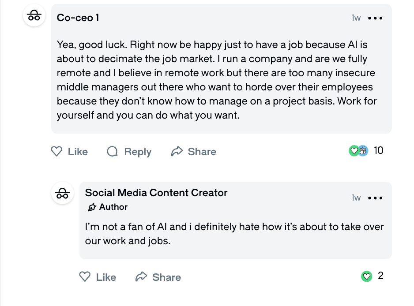Click the blue clapping hands reaction icon
The image size is (414, 306).
click(x=363, y=151)
